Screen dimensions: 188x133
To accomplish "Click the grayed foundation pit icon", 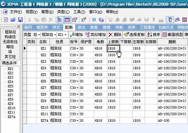I will click(110, 20).
